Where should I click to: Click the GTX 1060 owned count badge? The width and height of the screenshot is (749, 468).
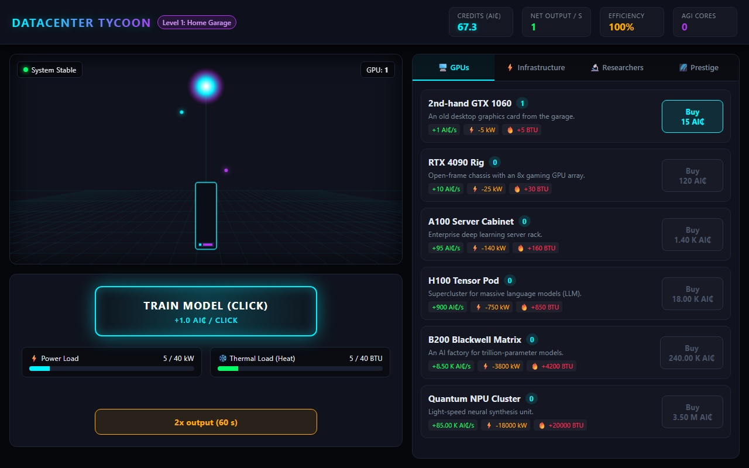pos(523,104)
